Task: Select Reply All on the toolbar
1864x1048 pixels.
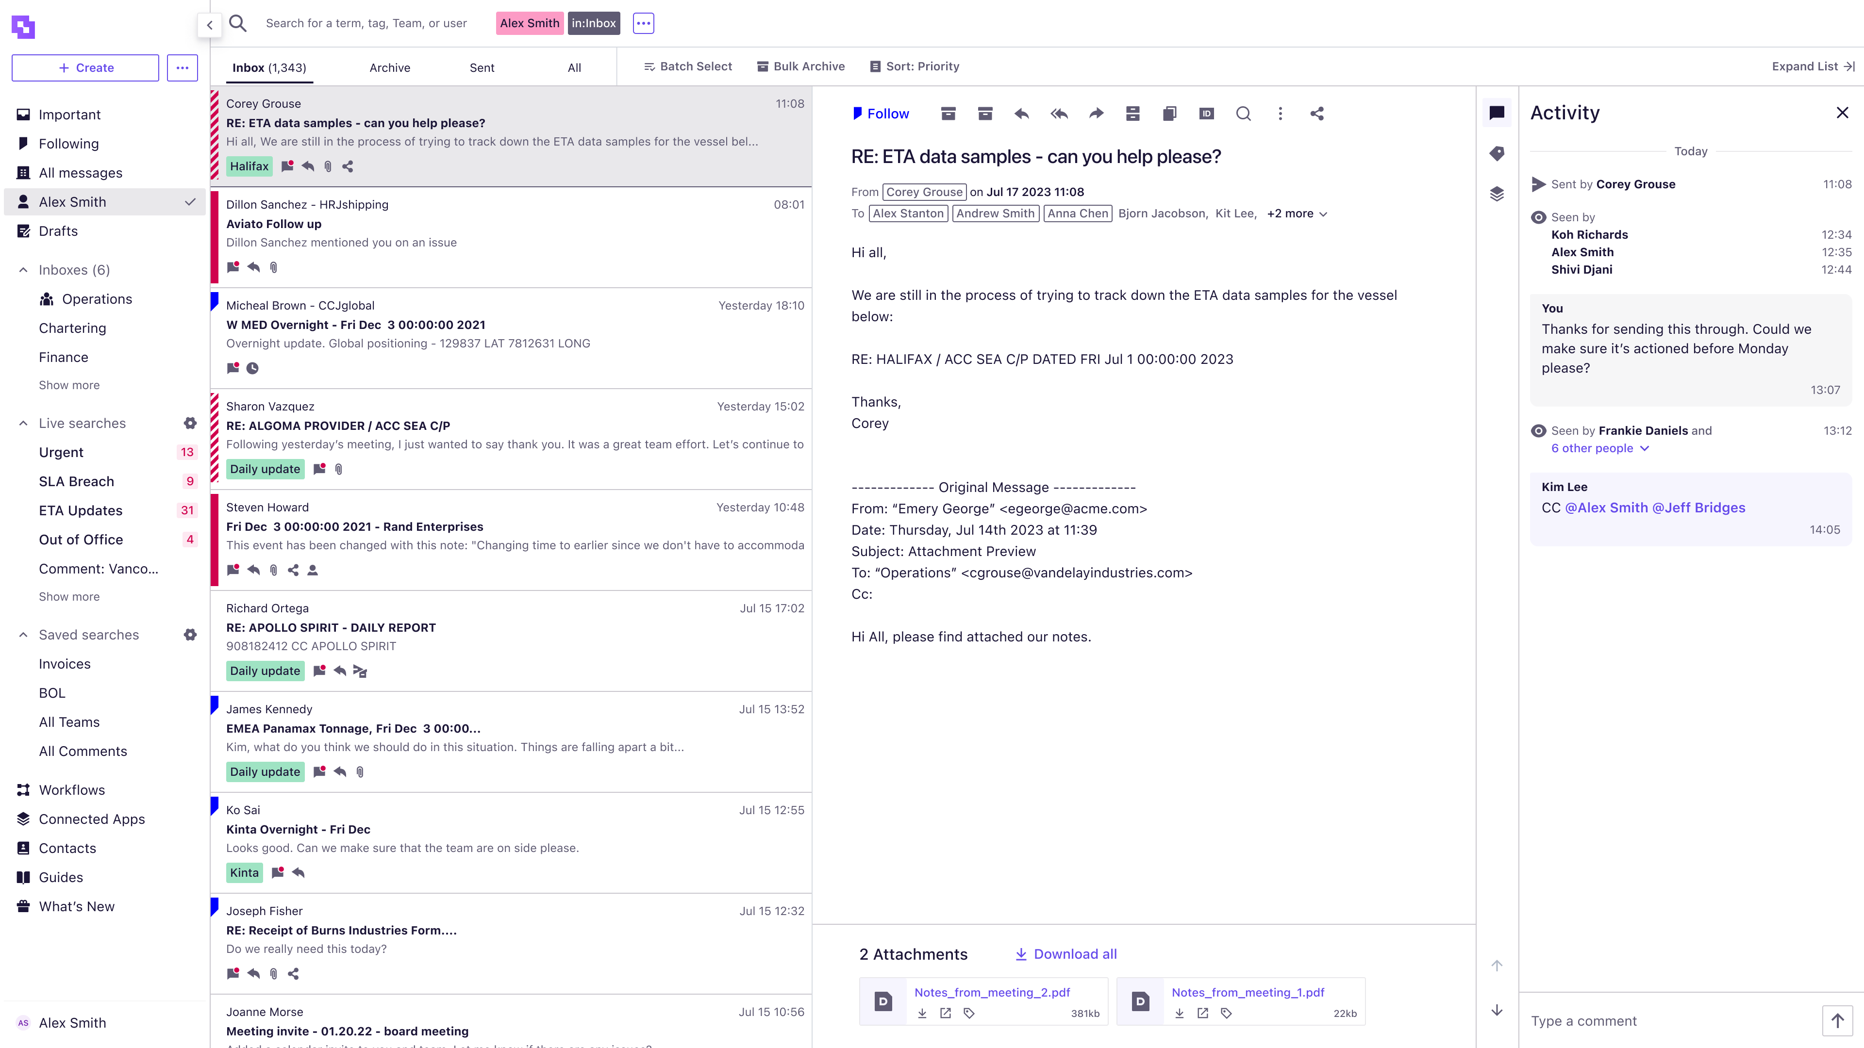Action: tap(1059, 114)
